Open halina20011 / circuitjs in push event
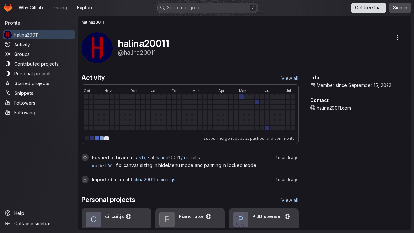The height and width of the screenshot is (233, 414). (178, 158)
